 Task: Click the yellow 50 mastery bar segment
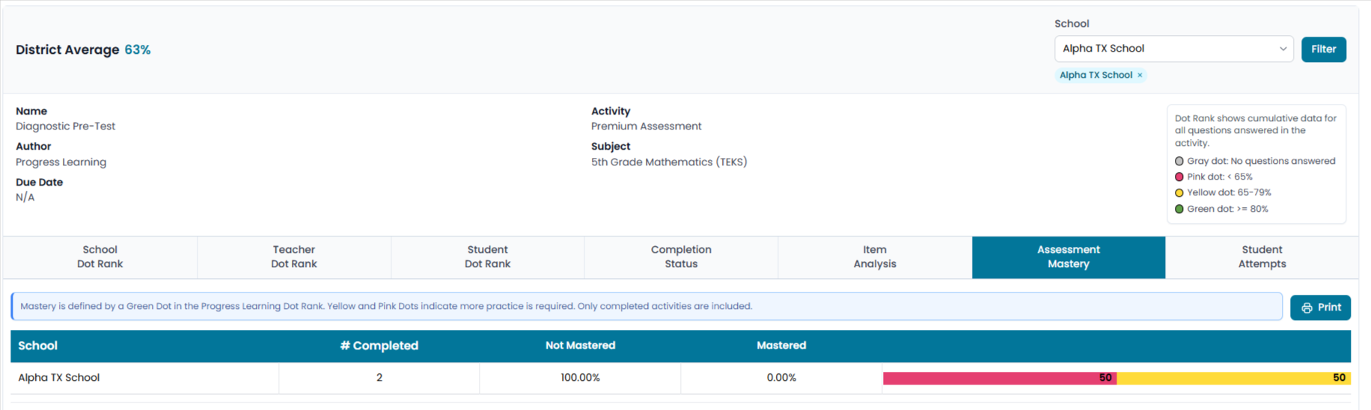pyautogui.click(x=1233, y=378)
